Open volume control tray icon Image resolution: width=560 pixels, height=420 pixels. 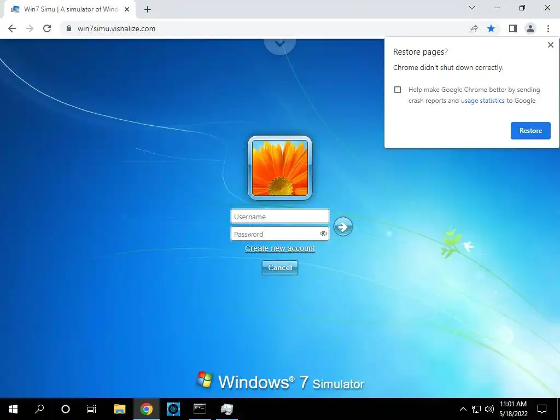click(489, 409)
